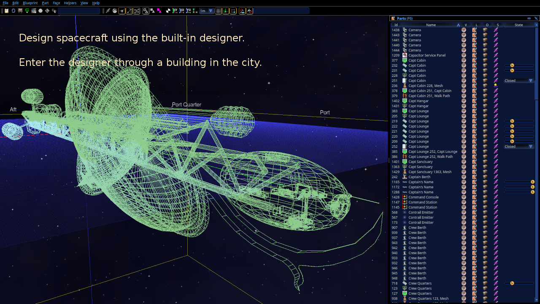
Task: Click the clipboard icon at the toolbar start
Action: [x=6, y=11]
